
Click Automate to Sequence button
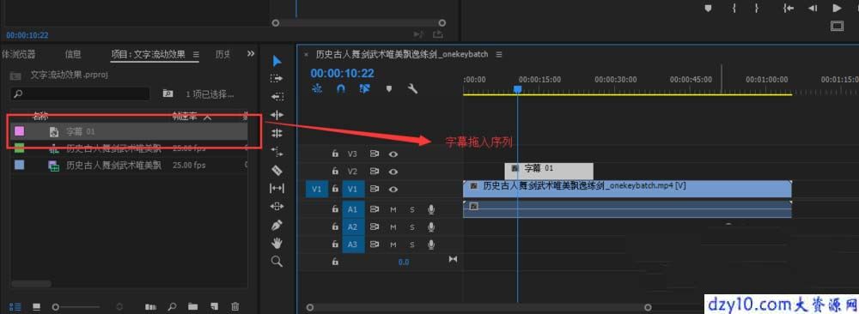point(150,307)
